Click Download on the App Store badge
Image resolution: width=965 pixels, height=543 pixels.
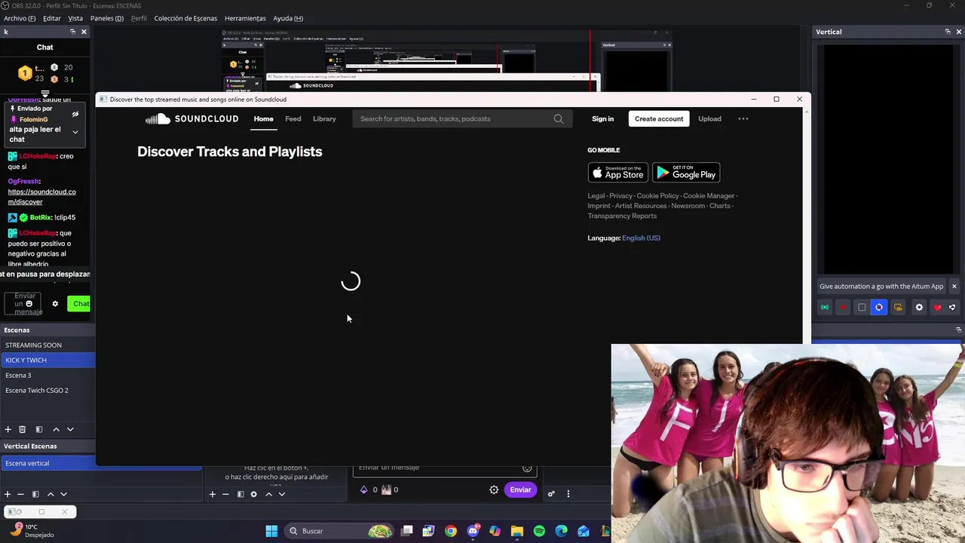617,172
